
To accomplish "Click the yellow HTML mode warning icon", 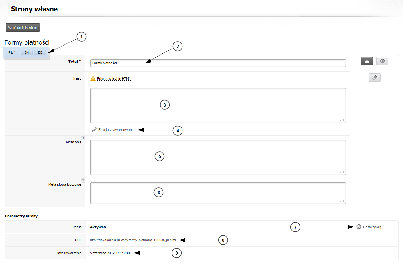I will [x=93, y=79].
